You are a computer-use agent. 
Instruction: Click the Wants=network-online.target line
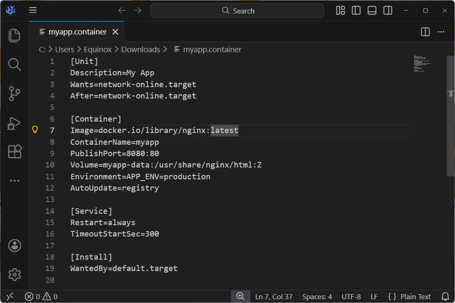click(133, 84)
